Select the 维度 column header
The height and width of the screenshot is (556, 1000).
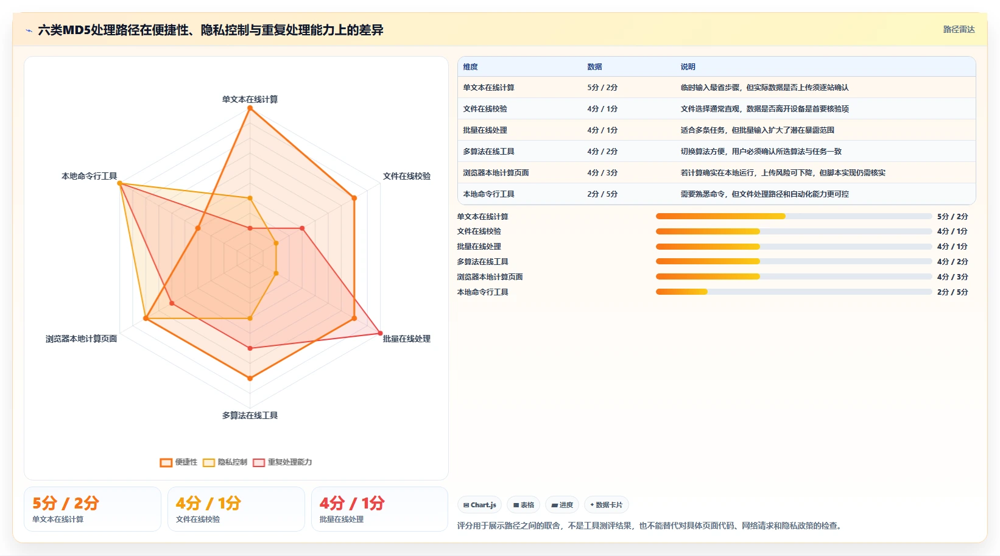(x=470, y=67)
